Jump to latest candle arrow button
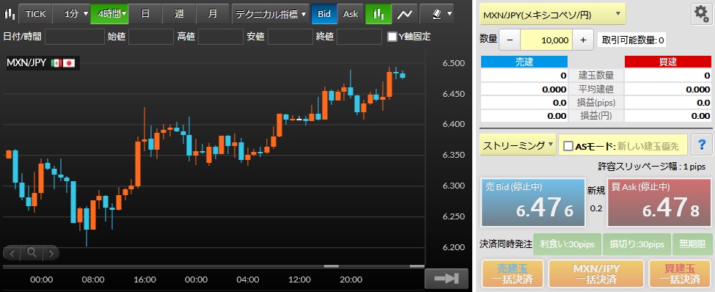 pyautogui.click(x=446, y=280)
